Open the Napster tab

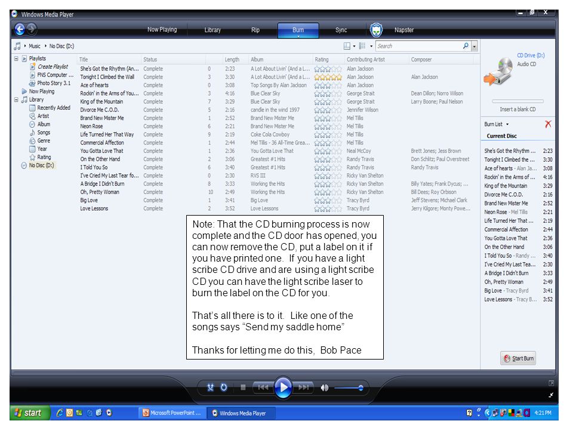(404, 30)
